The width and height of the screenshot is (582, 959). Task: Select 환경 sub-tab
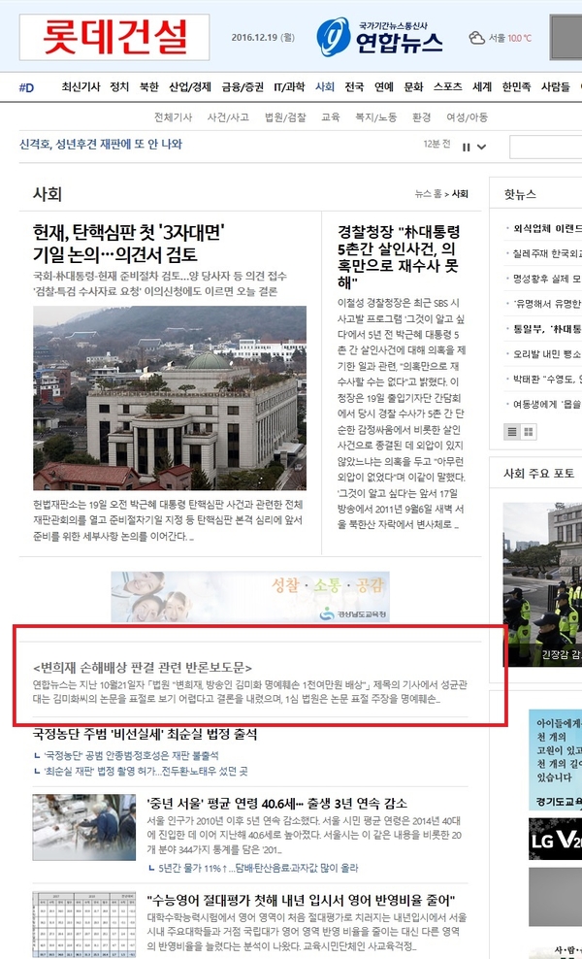421,117
